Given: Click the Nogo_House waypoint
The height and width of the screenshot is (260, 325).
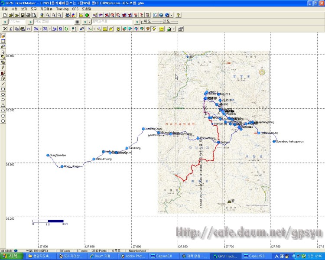Looking at the screenshot, I should [62, 166].
